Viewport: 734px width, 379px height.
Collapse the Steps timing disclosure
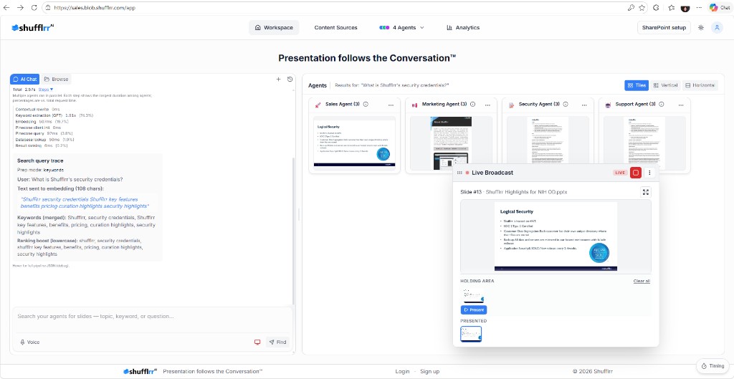click(46, 89)
